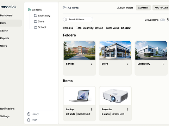Open Reports in the sidebar

[x=5, y=38]
